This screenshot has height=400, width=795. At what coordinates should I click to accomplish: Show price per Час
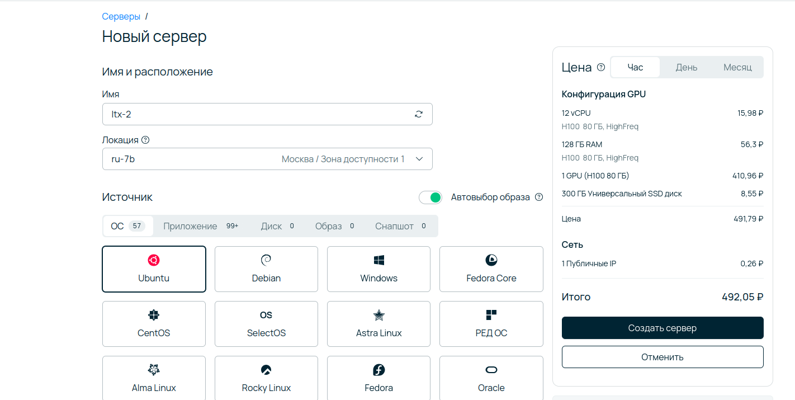(x=635, y=67)
